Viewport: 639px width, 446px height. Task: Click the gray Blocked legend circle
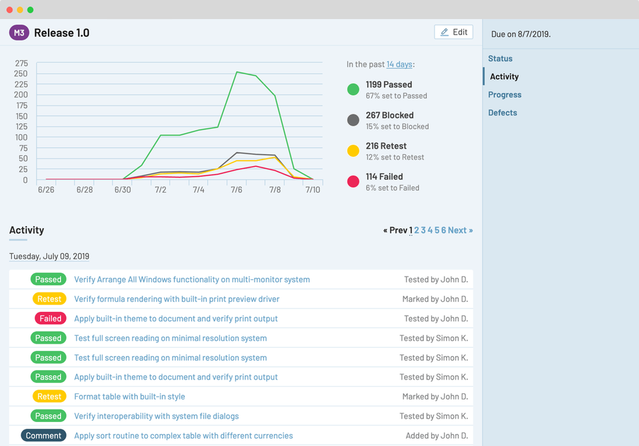tap(353, 120)
